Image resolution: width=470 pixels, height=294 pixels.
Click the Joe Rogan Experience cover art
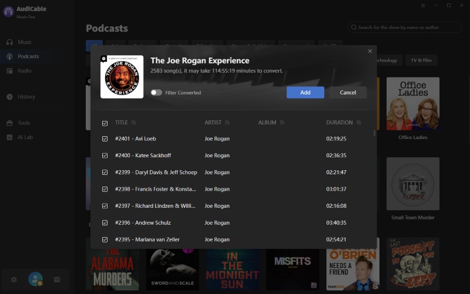tap(122, 77)
